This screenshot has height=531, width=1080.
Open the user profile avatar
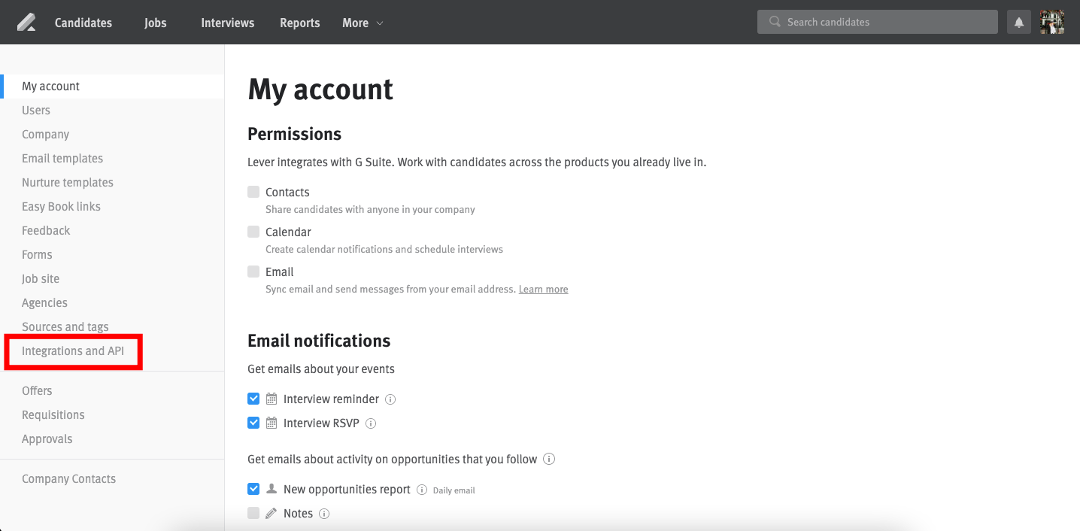tap(1051, 23)
